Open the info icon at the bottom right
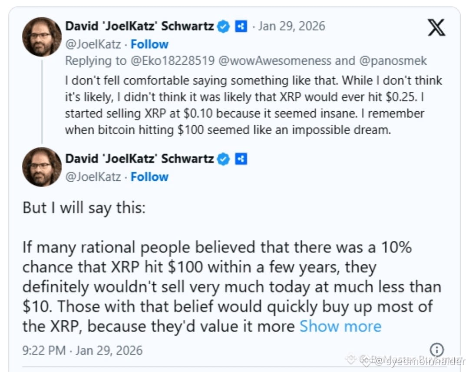Screen dimensions: 469x372 point(436,349)
